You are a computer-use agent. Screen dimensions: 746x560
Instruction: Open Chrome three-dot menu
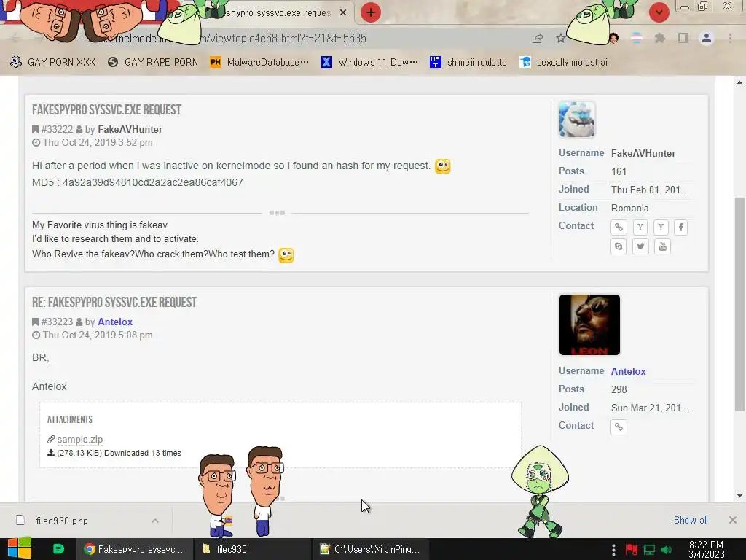click(x=730, y=38)
